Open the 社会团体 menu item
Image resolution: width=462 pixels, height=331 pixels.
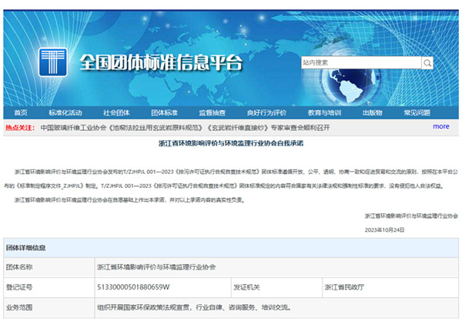(116, 113)
